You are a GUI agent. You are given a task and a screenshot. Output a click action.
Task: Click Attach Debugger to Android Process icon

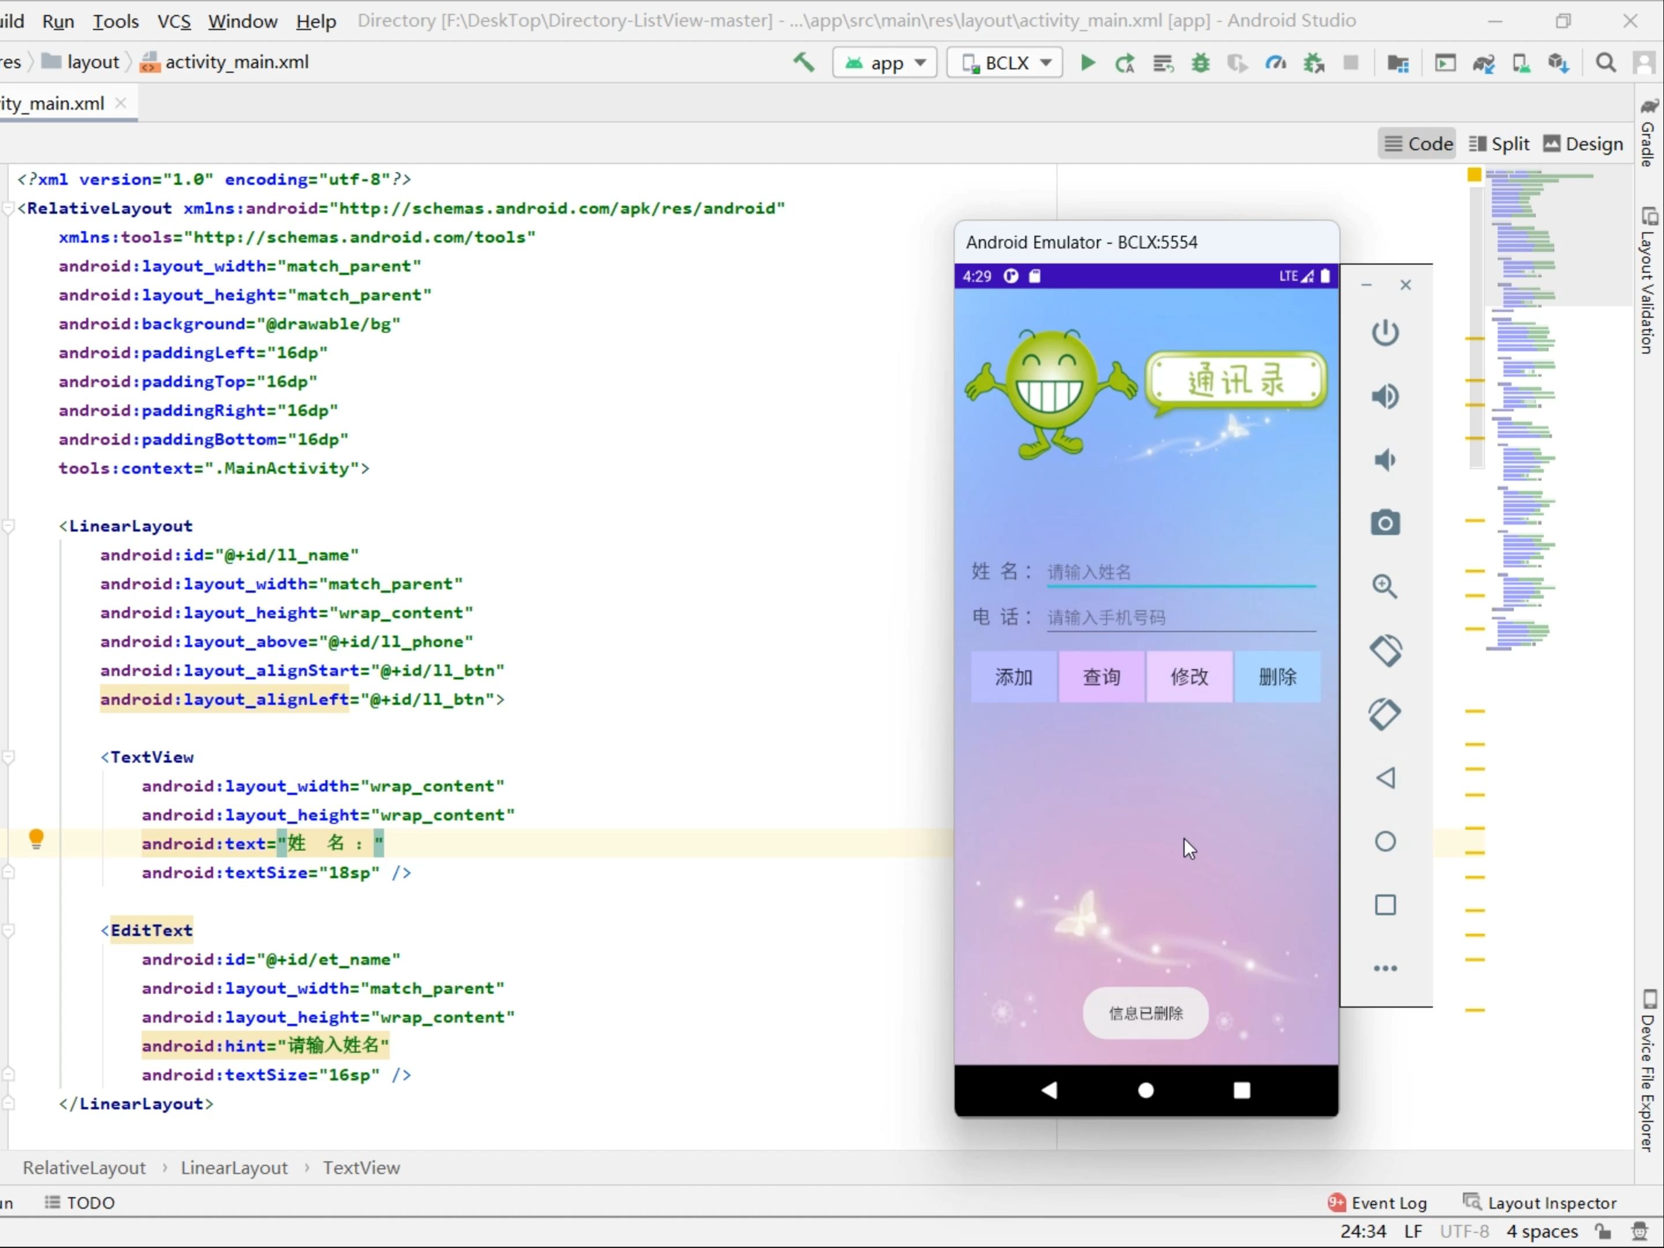click(x=1314, y=63)
